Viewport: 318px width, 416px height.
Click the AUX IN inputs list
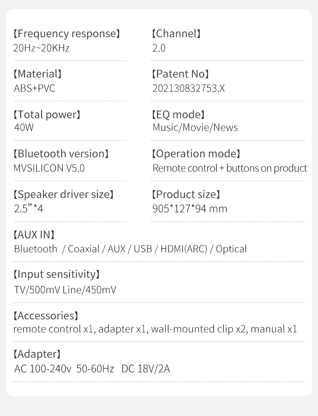click(x=130, y=249)
